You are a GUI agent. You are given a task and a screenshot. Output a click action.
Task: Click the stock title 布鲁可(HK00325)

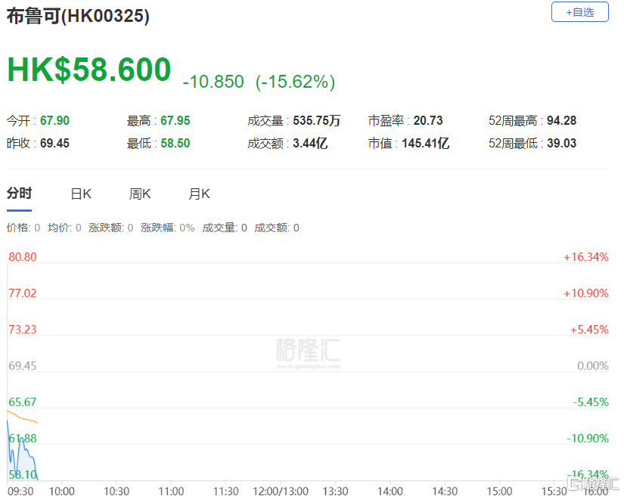coord(78,16)
